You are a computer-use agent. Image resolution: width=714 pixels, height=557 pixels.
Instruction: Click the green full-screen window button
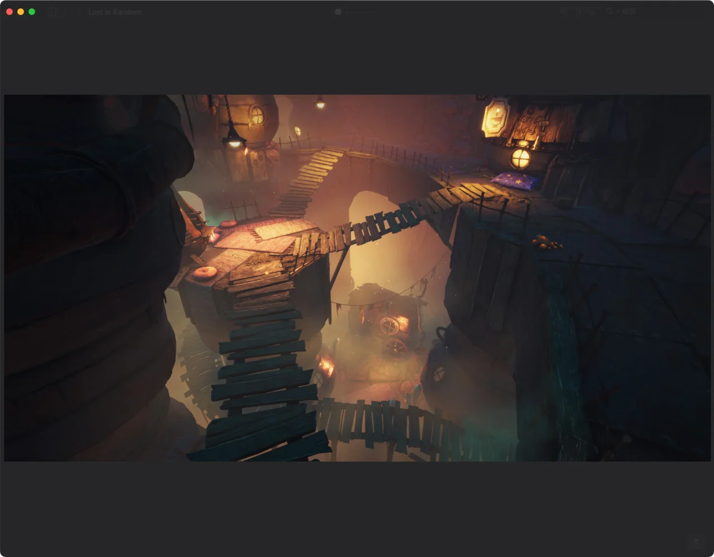32,12
